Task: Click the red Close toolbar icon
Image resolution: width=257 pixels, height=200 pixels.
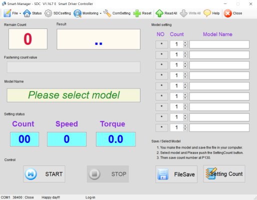Action: tap(227, 13)
